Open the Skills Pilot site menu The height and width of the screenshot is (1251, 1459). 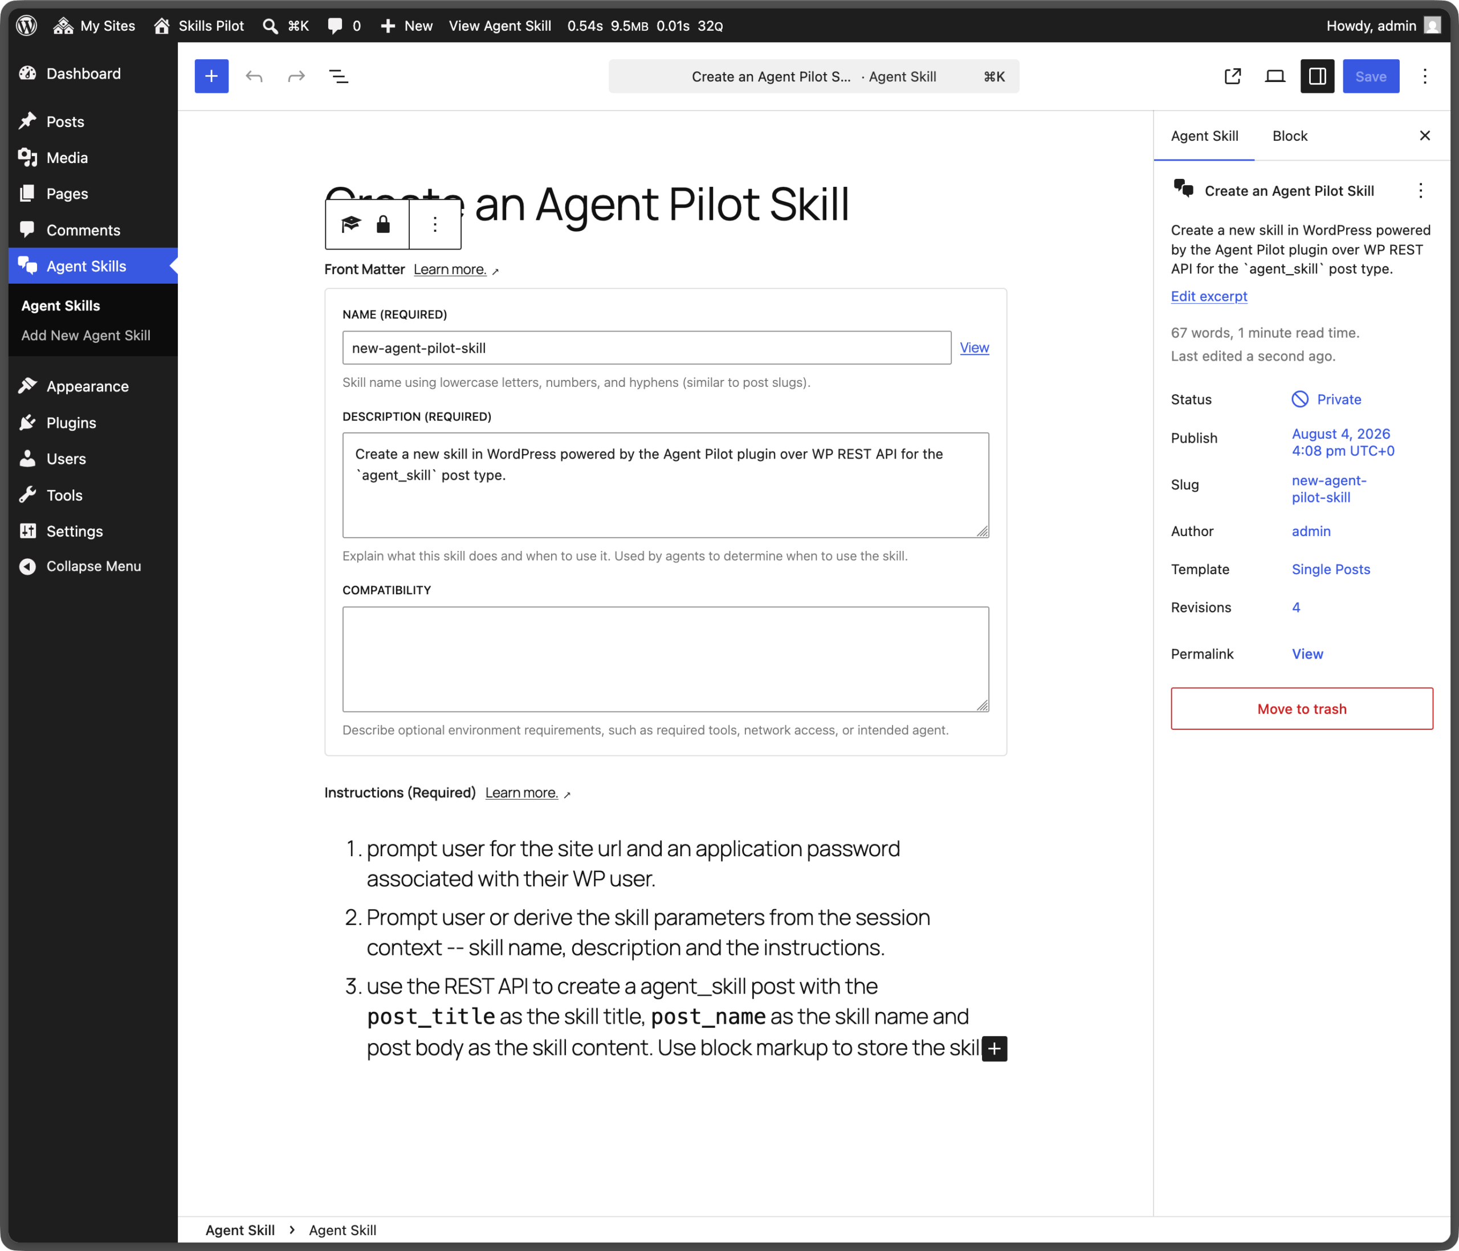pos(198,25)
